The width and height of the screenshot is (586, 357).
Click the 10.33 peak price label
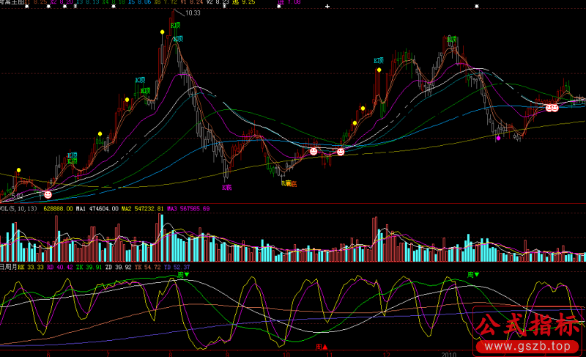click(192, 13)
